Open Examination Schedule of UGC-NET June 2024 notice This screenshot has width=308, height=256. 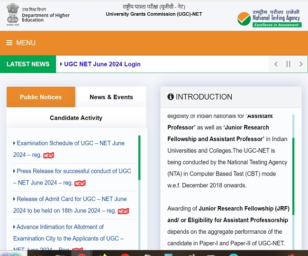point(70,143)
